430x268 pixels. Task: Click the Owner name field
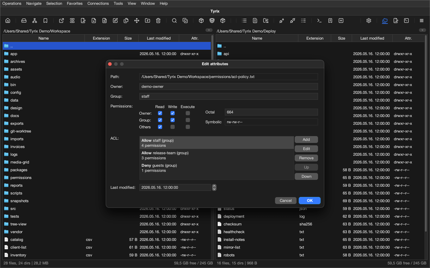229,87
